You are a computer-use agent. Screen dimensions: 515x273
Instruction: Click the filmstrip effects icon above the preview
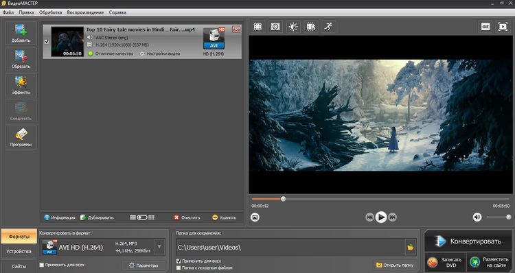[x=311, y=27]
